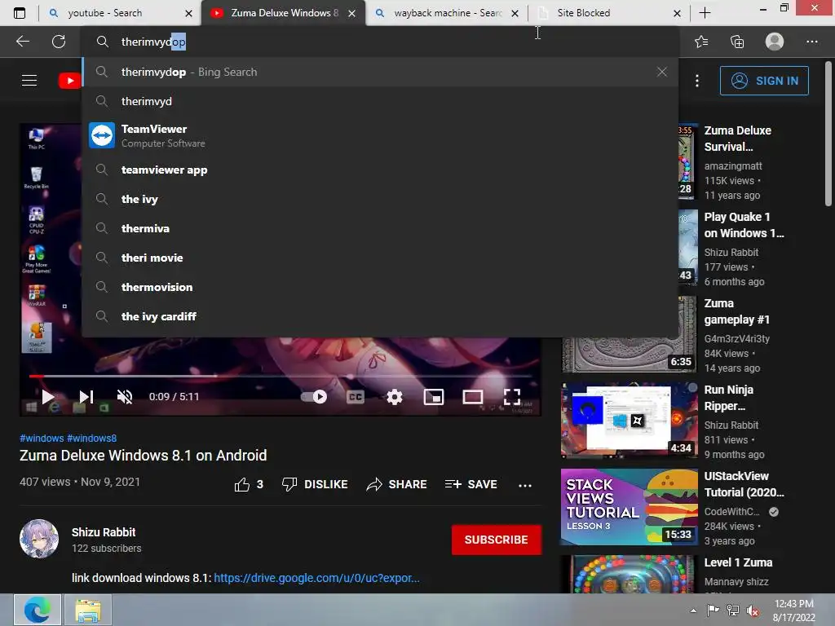Open the #windows8 hashtag link
Screen dimensions: 835x626
91,438
